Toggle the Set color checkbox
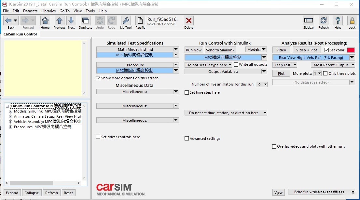360x200 pixels. point(326,50)
